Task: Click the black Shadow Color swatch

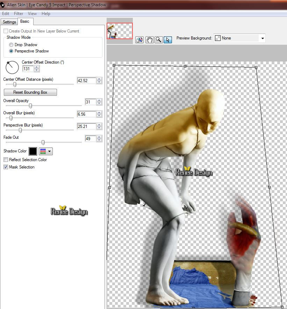Action: pos(33,151)
